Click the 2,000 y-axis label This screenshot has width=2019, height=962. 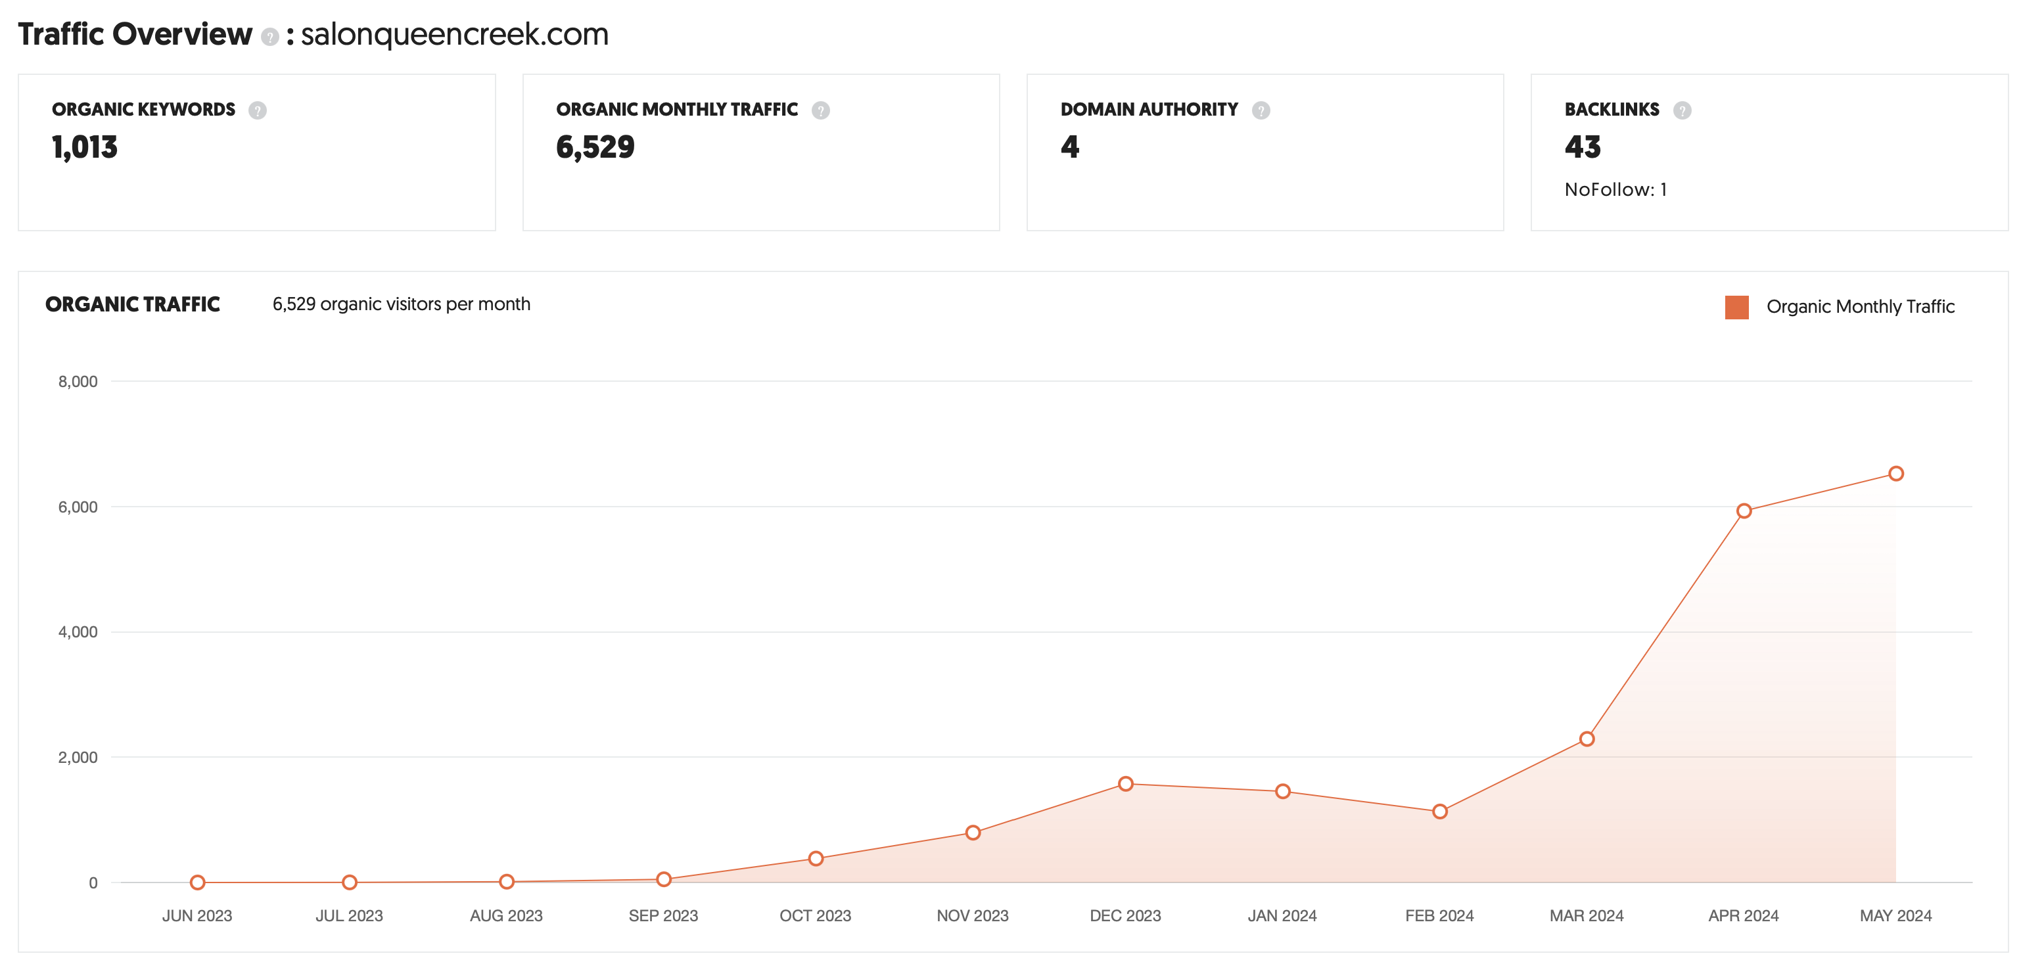pos(78,758)
